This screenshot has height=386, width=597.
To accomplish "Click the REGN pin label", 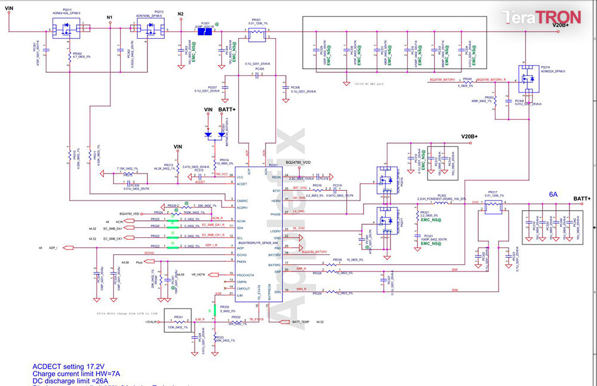I will coord(276,177).
